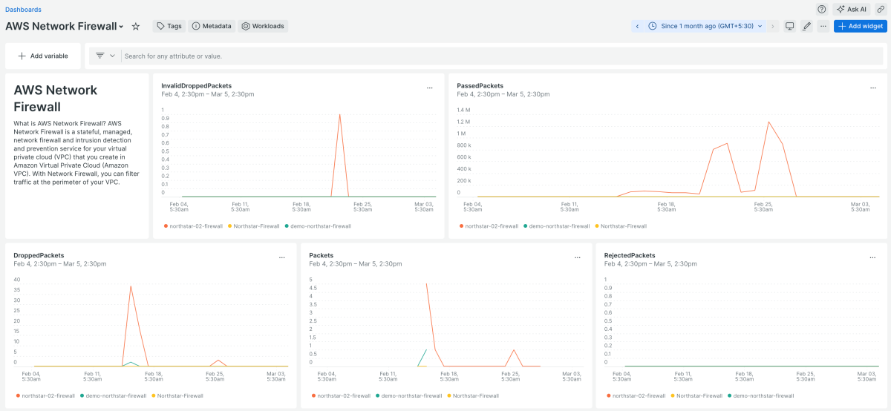Toggle northstar-02-firewall legend in DroppedPackets

(45, 395)
